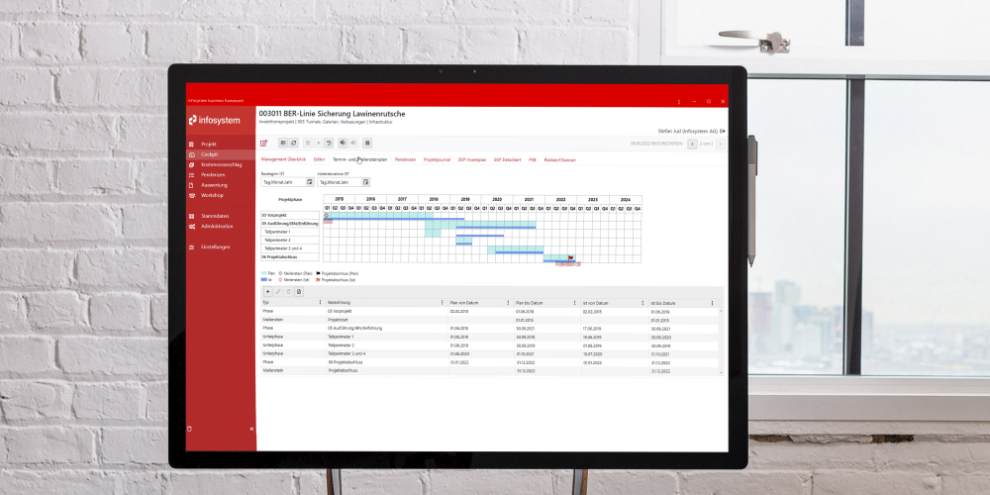Viewport: 990px width, 495px height.
Task: Go to the previous record with the left arrow
Action: click(692, 144)
